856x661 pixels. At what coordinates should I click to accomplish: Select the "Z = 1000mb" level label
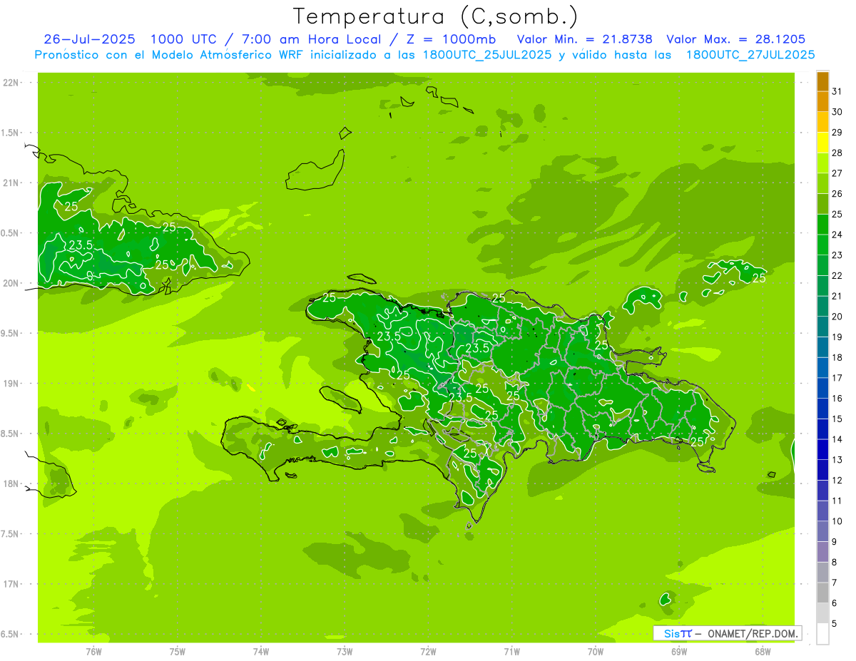tap(452, 39)
